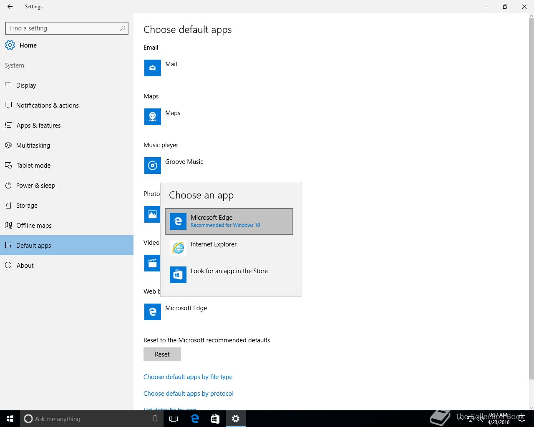
Task: Open Tablet mode settings
Action: 67,166
